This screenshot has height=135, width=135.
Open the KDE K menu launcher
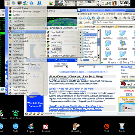(8, 3)
